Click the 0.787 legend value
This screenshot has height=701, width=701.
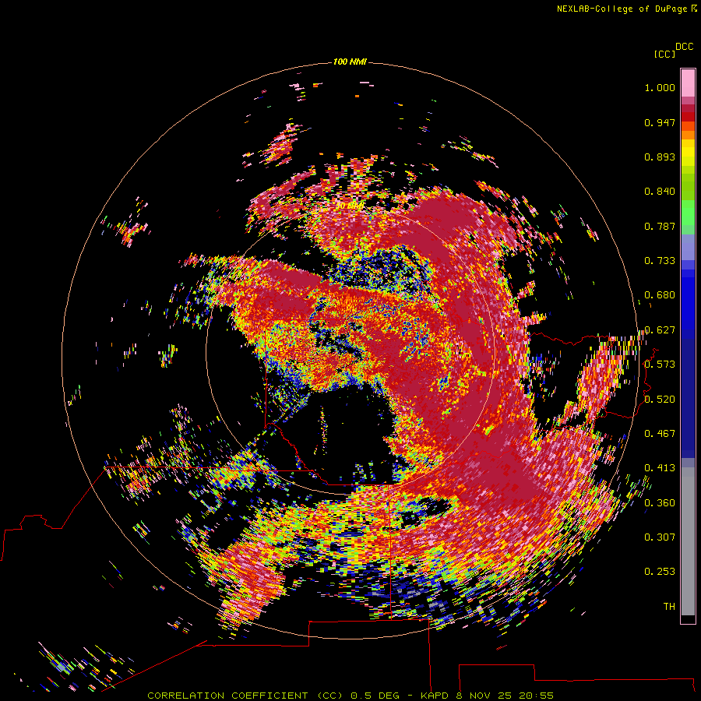[x=660, y=226]
